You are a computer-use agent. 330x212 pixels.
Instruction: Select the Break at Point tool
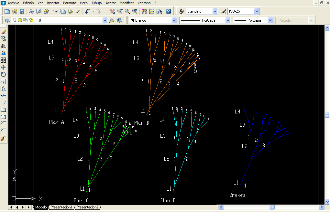[x=3, y=110]
